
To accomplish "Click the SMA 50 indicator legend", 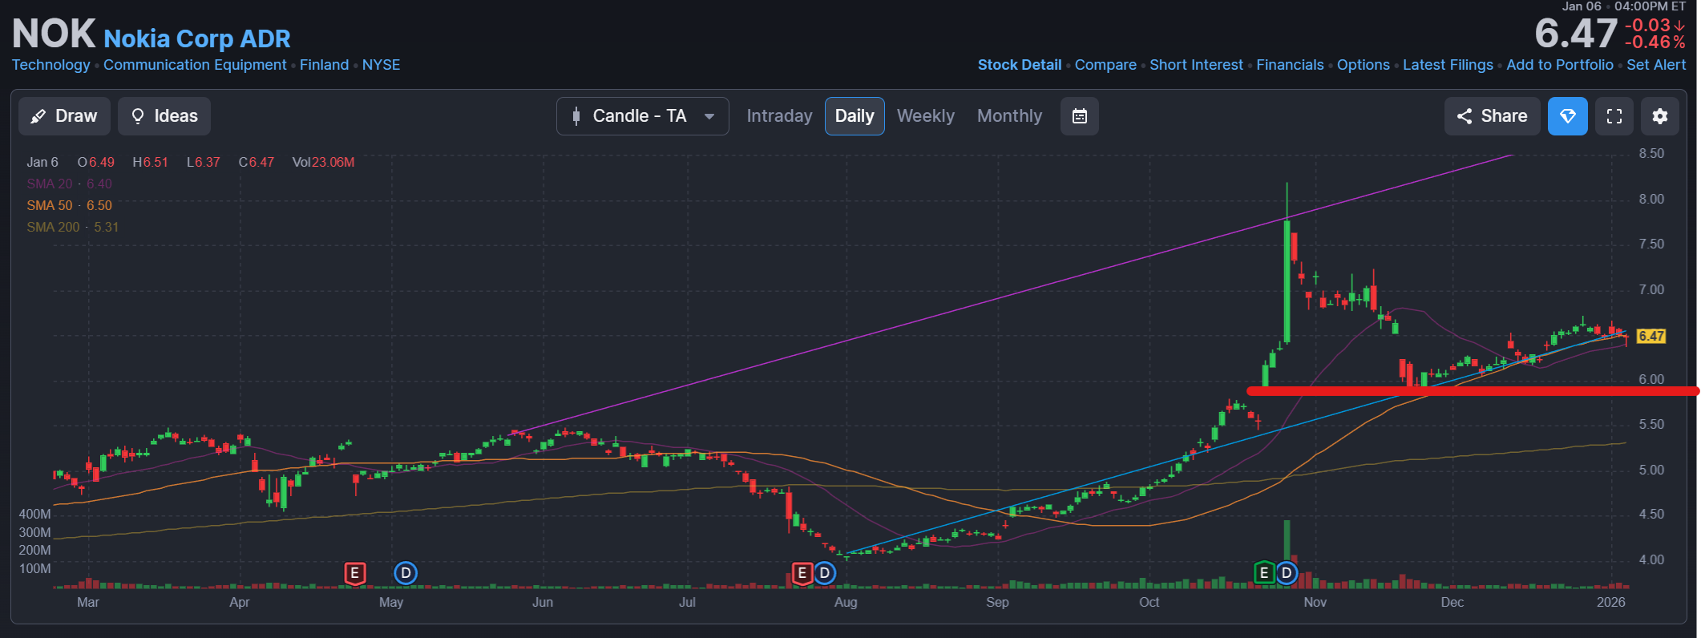I will (69, 206).
